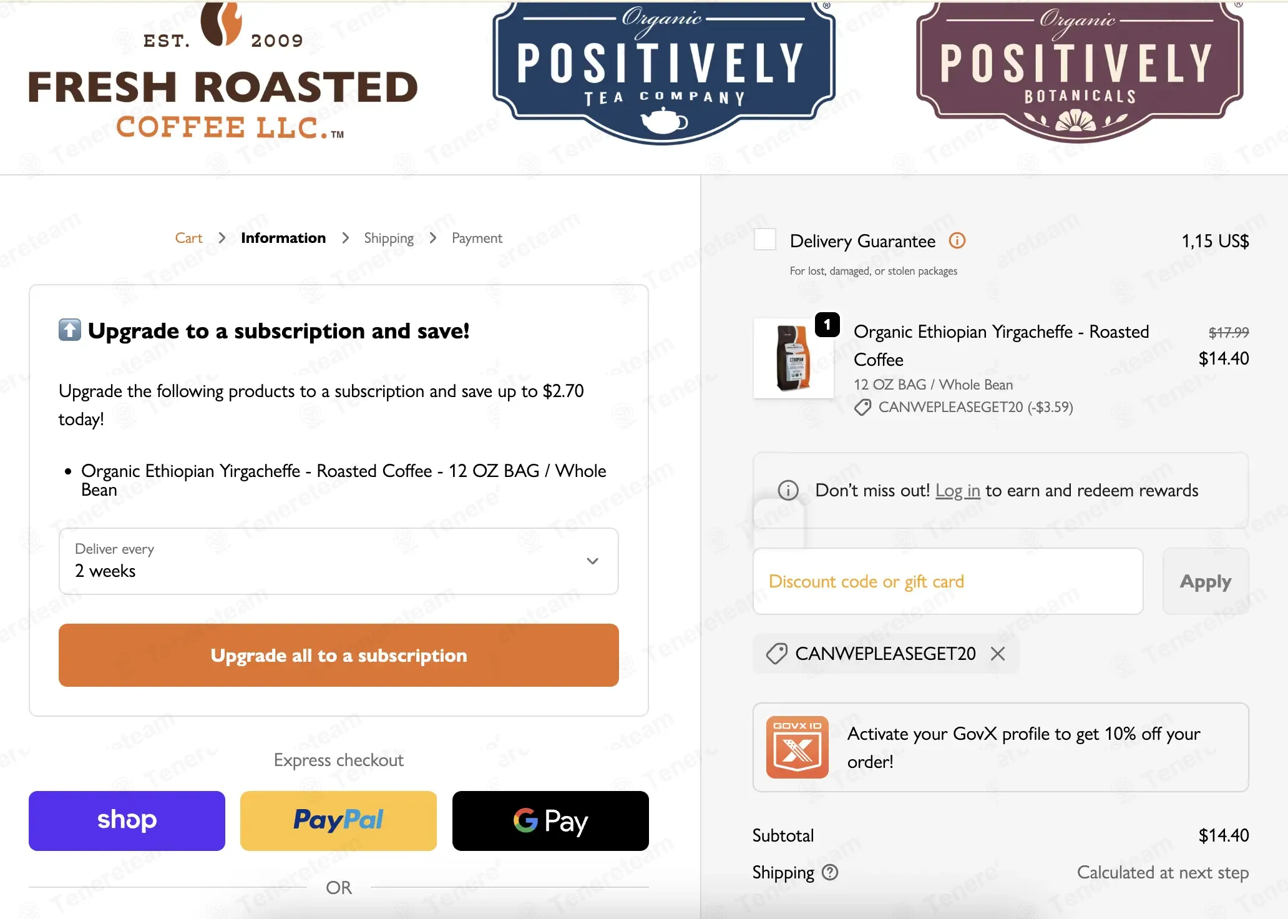
Task: Click the Shipping help question mark icon
Action: (x=830, y=872)
